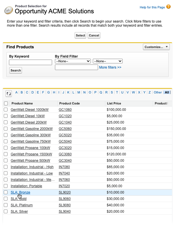Check the Installation: Portable checkbox
175x226 pixels.
(5, 186)
